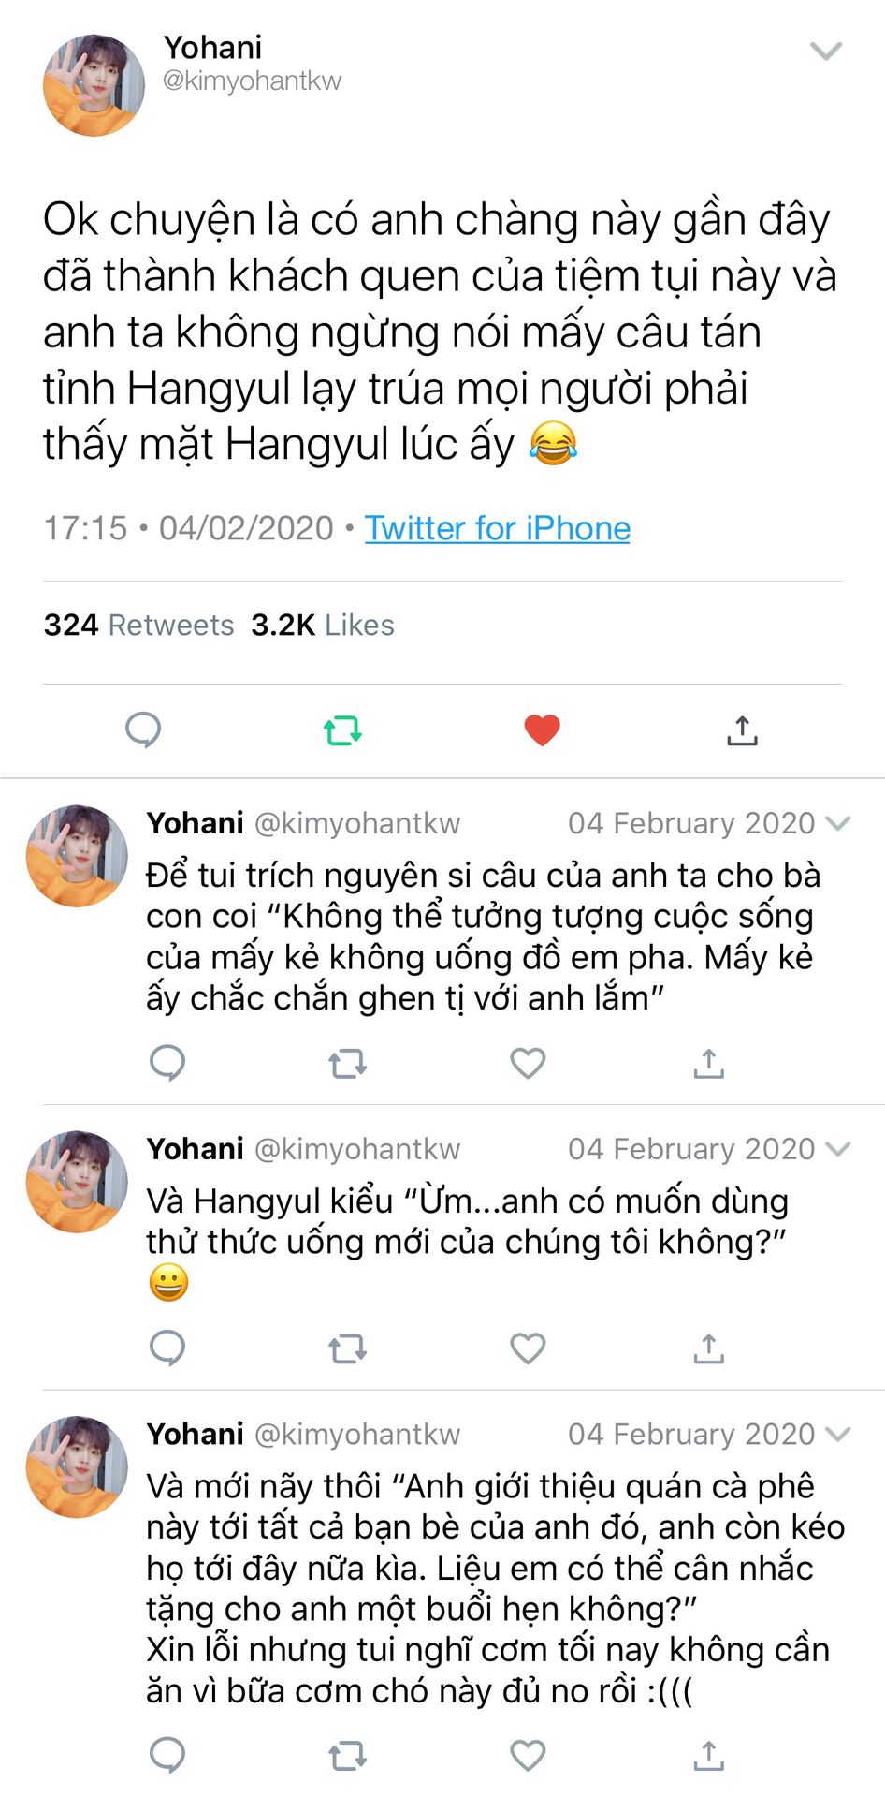Retweet the "Để tui trích nguyên" reply
Image resolution: width=885 pixels, height=1798 pixels.
point(347,1064)
